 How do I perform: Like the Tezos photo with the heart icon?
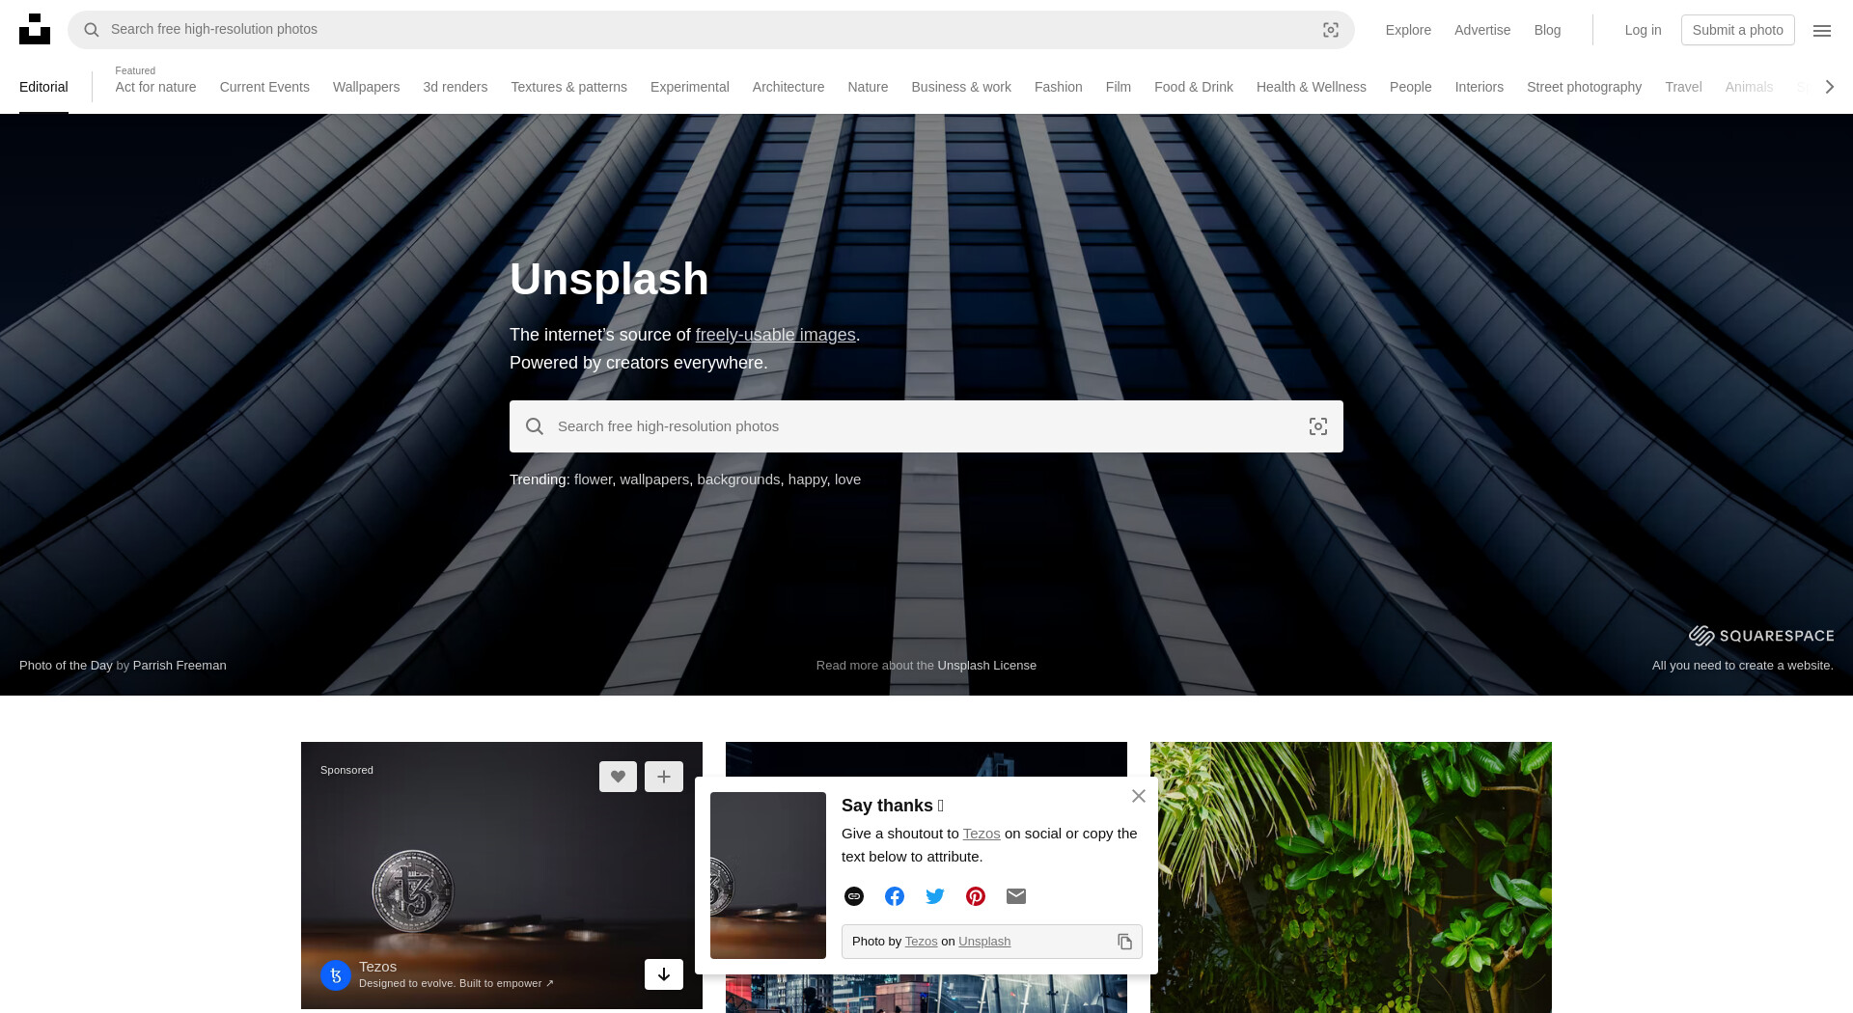[x=618, y=777]
